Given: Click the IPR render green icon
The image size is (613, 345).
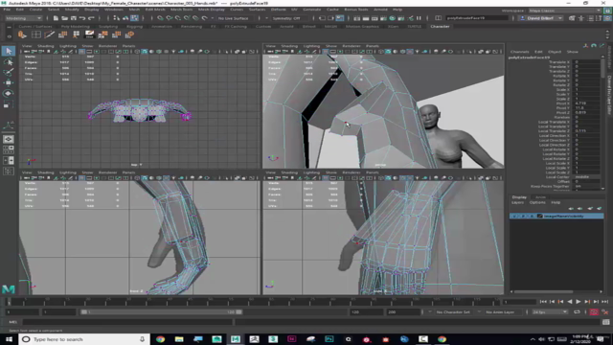Looking at the screenshot, I should pyautogui.click(x=393, y=18).
